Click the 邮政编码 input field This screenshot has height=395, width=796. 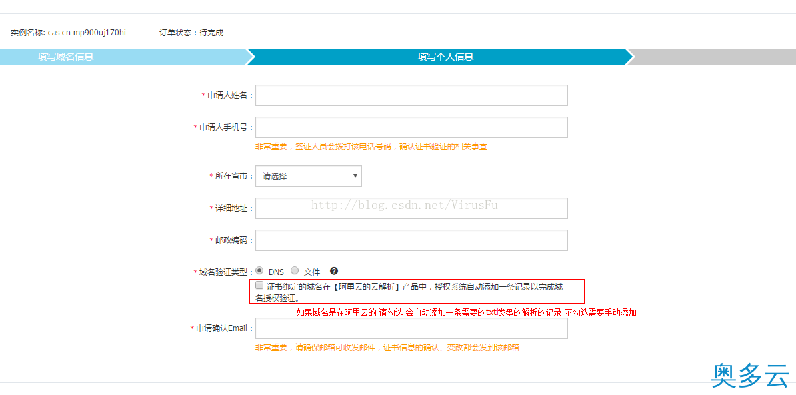pyautogui.click(x=411, y=240)
